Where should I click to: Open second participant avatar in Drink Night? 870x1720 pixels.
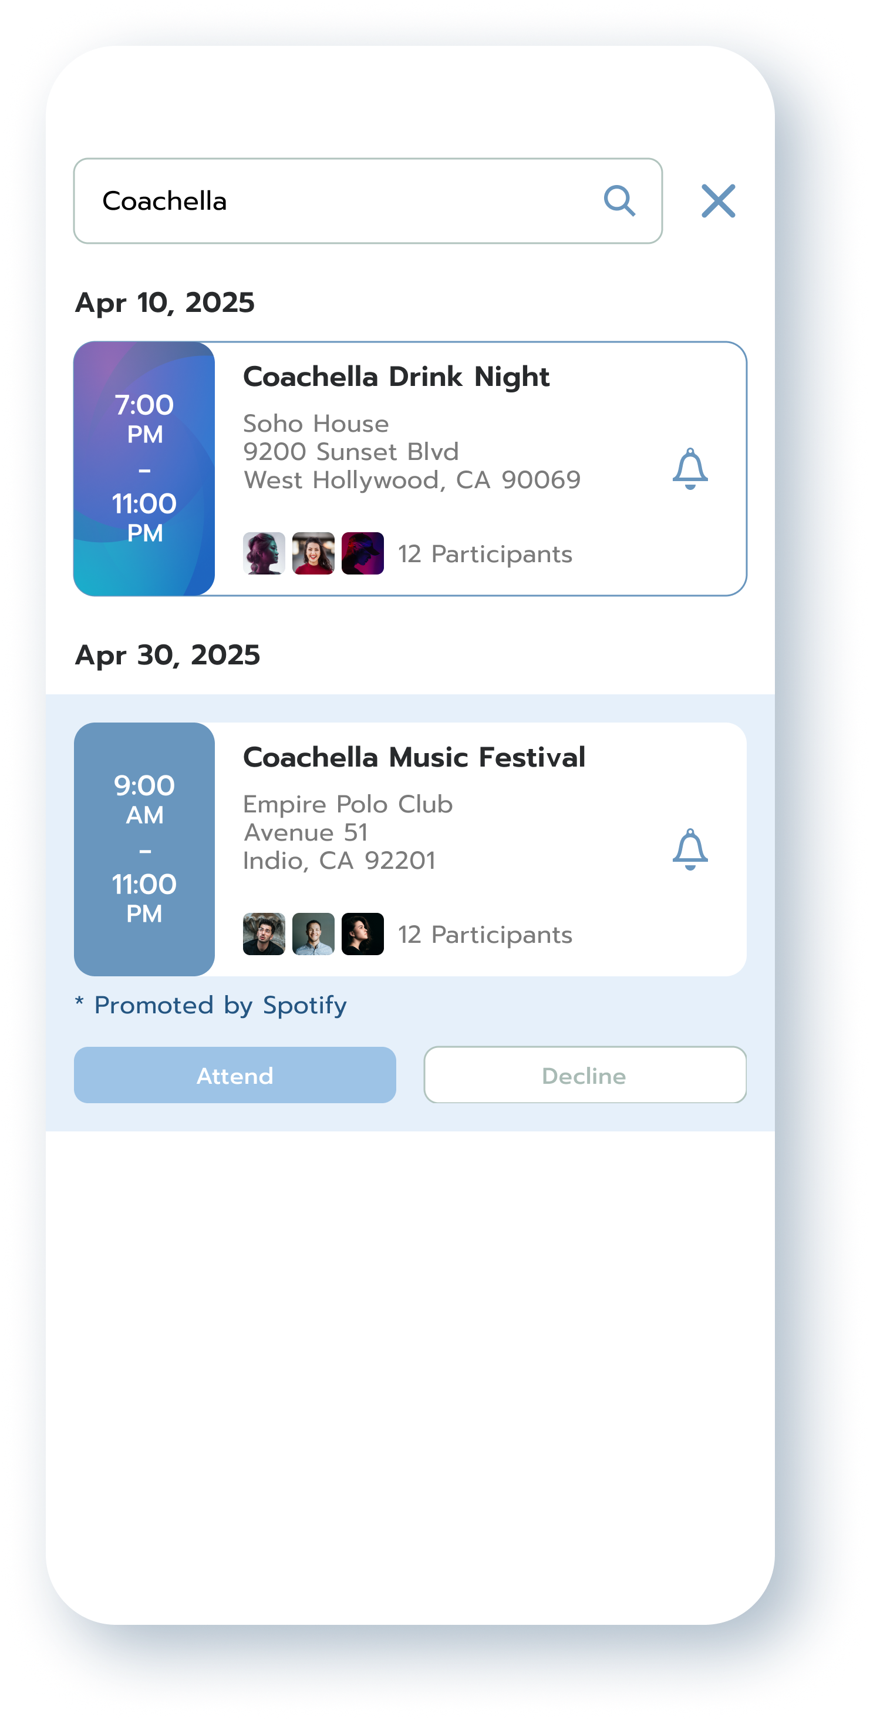313,553
